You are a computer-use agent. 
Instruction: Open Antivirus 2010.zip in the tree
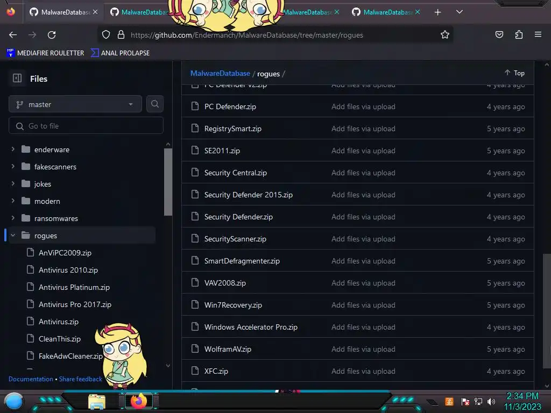[68, 270]
